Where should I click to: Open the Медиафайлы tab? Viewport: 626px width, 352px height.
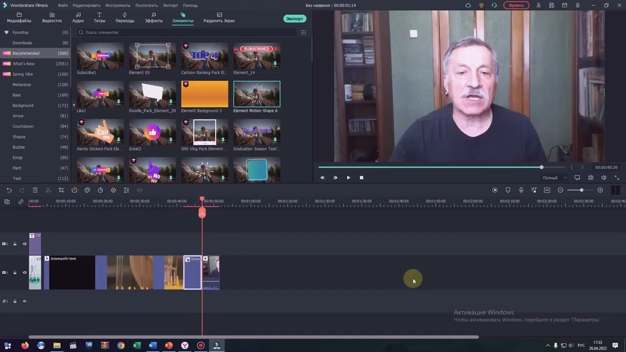click(x=19, y=18)
